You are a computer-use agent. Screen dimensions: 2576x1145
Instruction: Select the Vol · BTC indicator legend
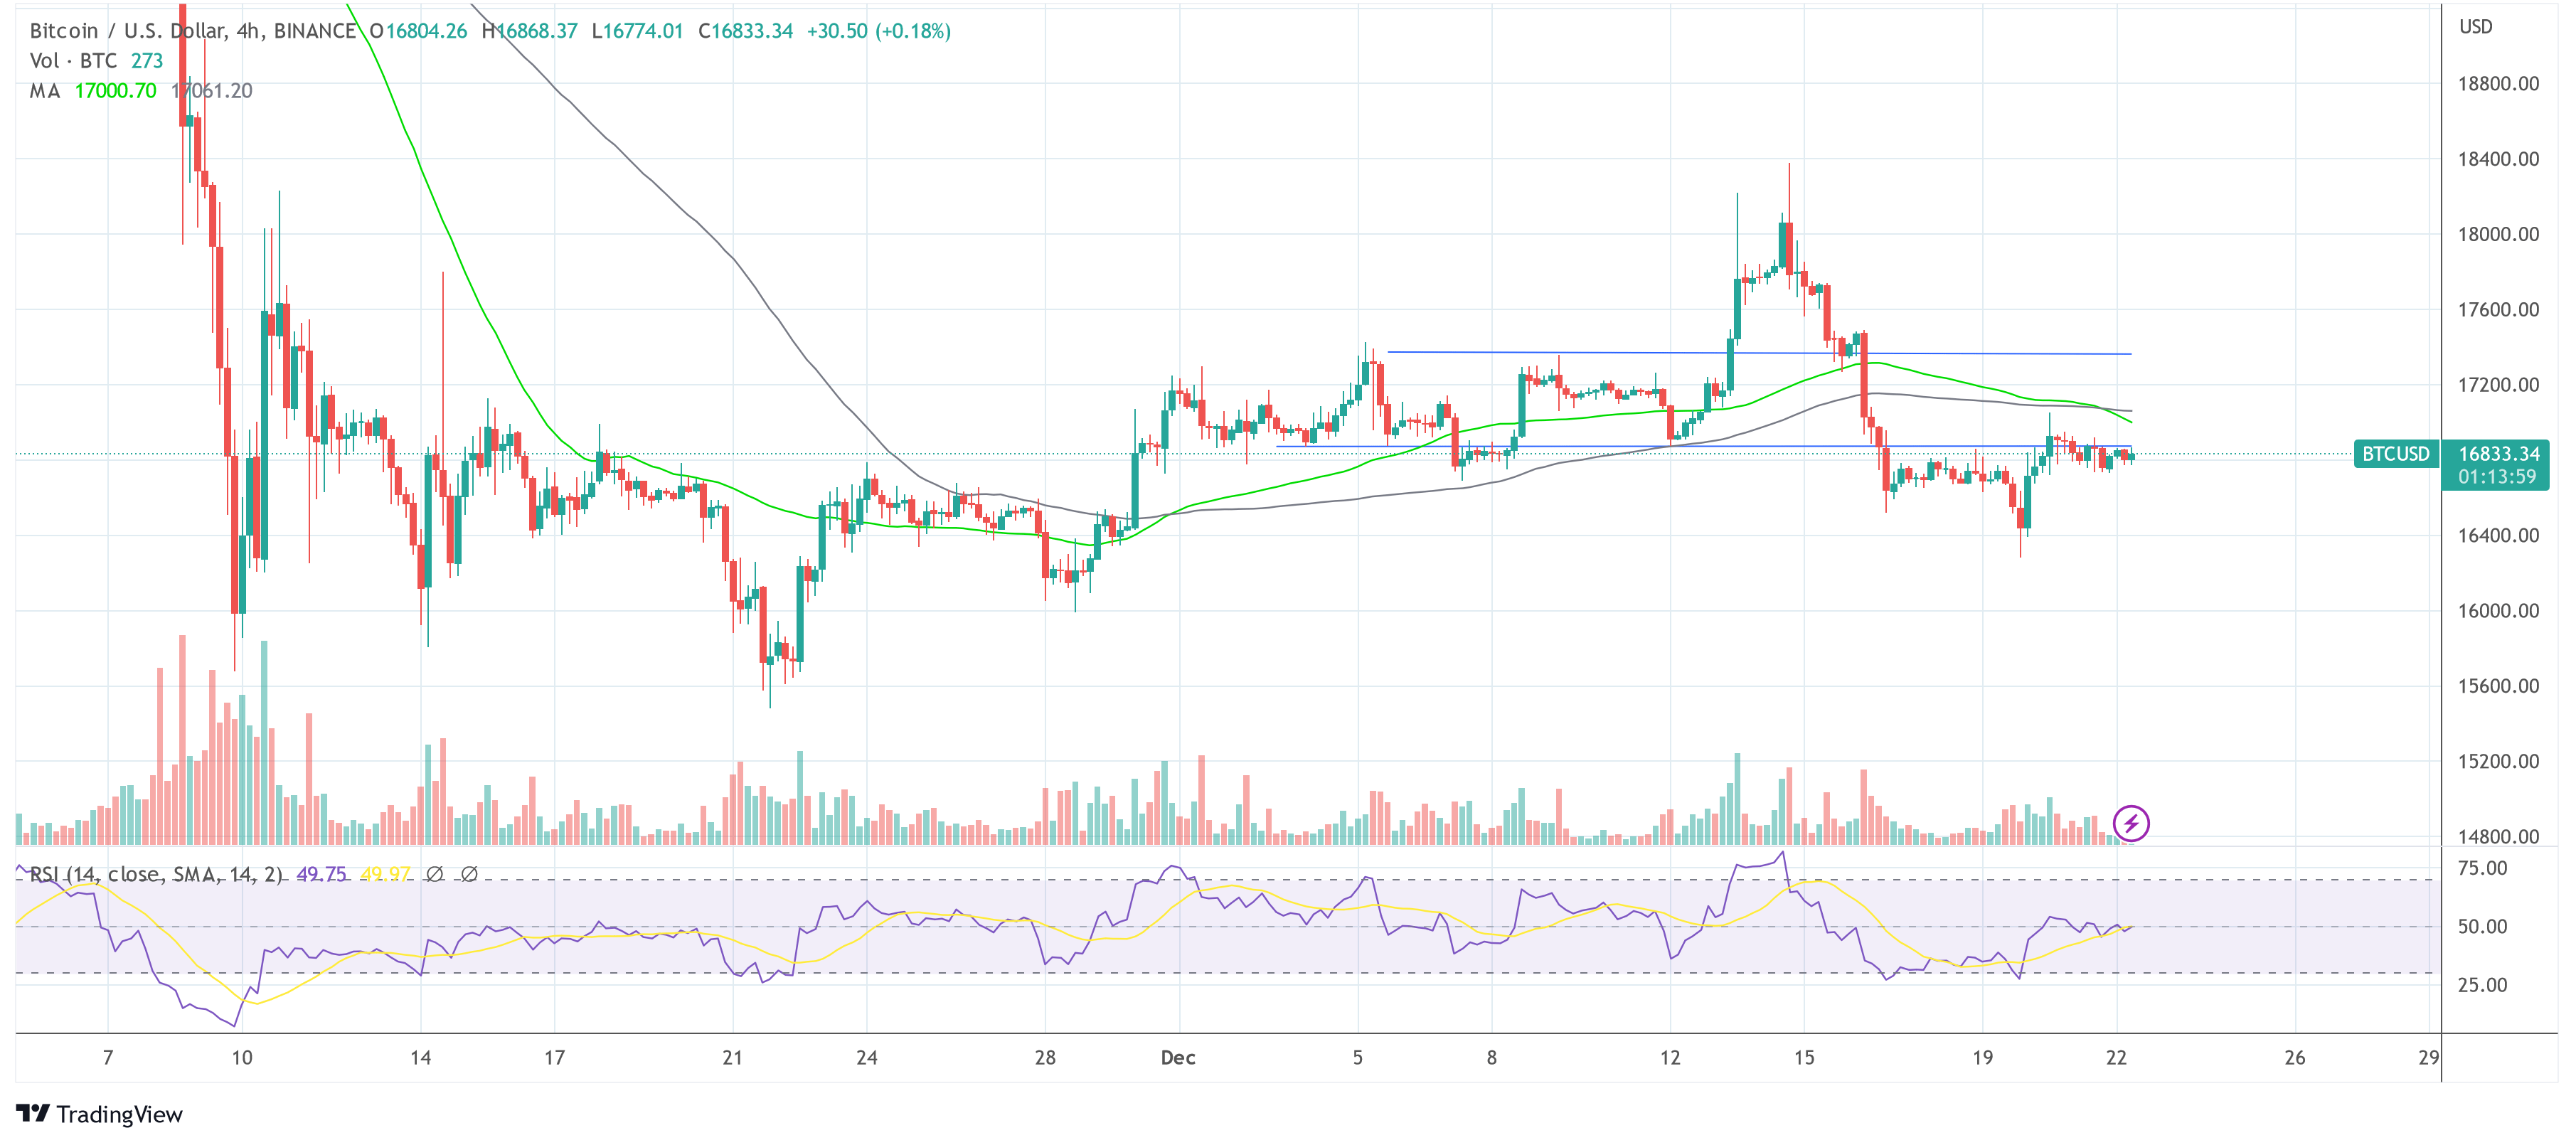click(x=96, y=61)
